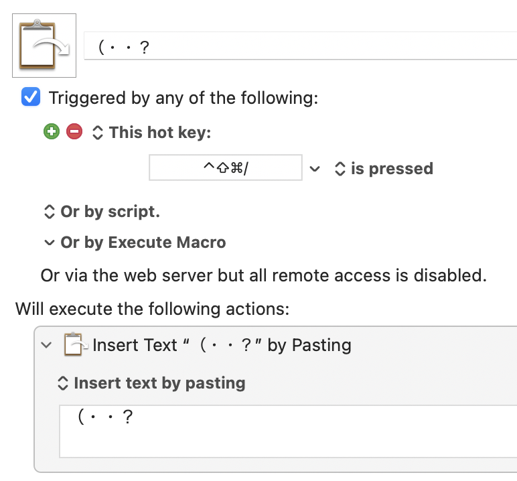
Task: Collapse the Insert Text action with its chevron
Action: click(x=46, y=345)
